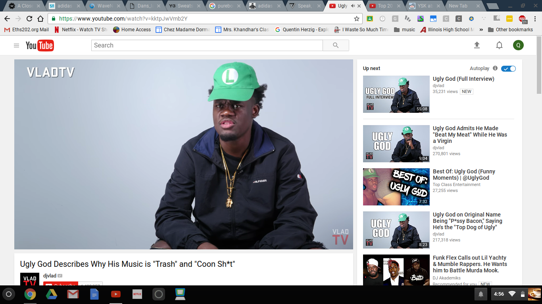Click the address bar URL

click(123, 19)
